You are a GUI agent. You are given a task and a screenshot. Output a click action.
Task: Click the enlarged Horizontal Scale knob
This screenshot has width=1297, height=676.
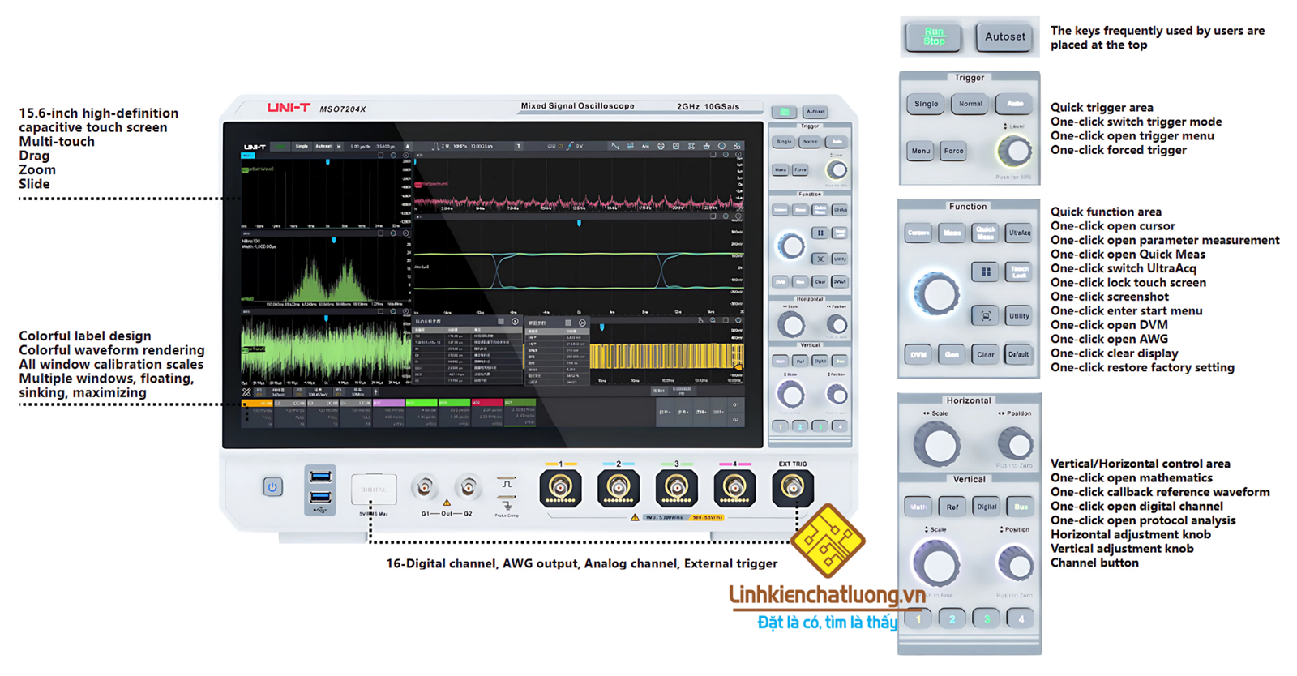[x=937, y=444]
